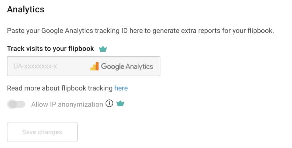Click the crown icon beside Track visits label

pyautogui.click(x=103, y=49)
